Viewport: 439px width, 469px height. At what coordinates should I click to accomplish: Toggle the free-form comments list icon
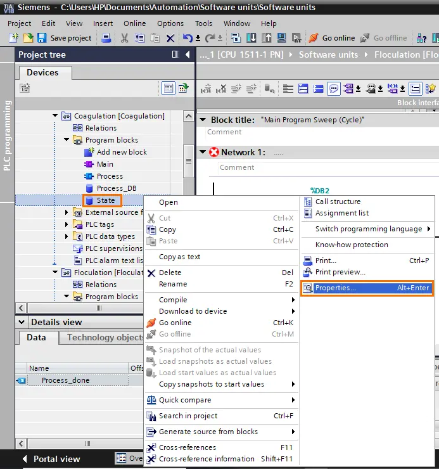(416, 89)
